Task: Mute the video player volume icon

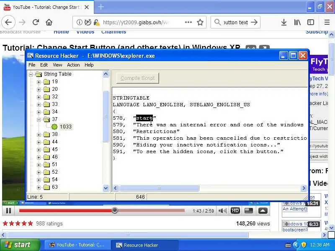Action: click(x=222, y=211)
